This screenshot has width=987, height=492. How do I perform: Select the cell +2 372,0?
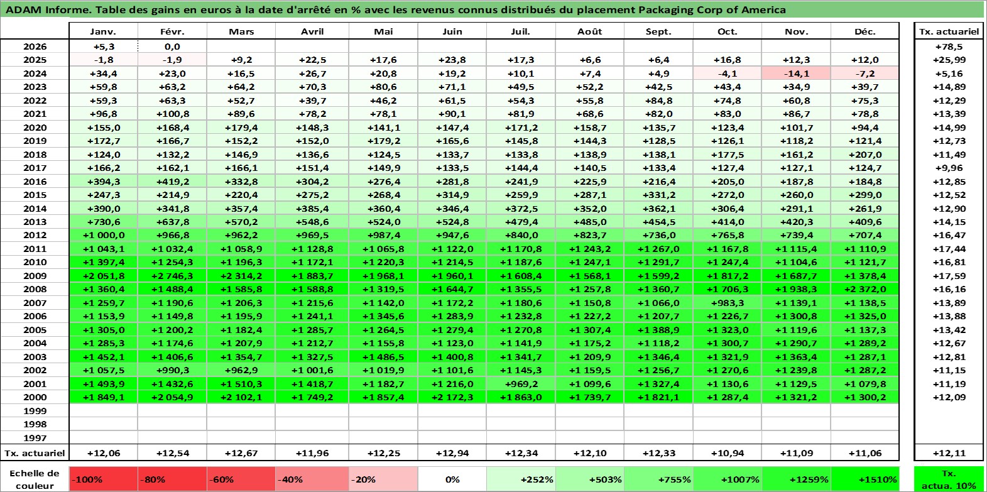point(865,289)
